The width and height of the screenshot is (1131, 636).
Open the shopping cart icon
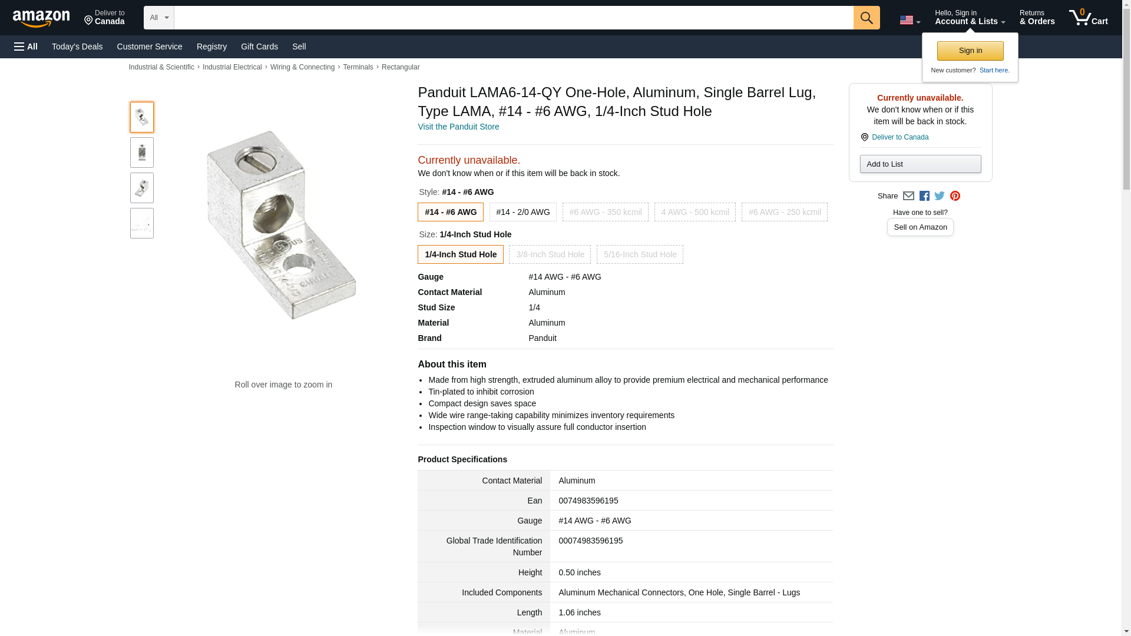(x=1088, y=18)
